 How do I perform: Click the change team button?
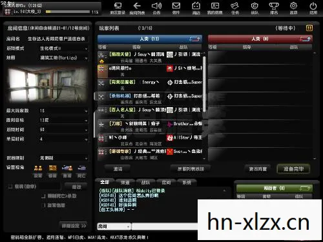(x=258, y=169)
